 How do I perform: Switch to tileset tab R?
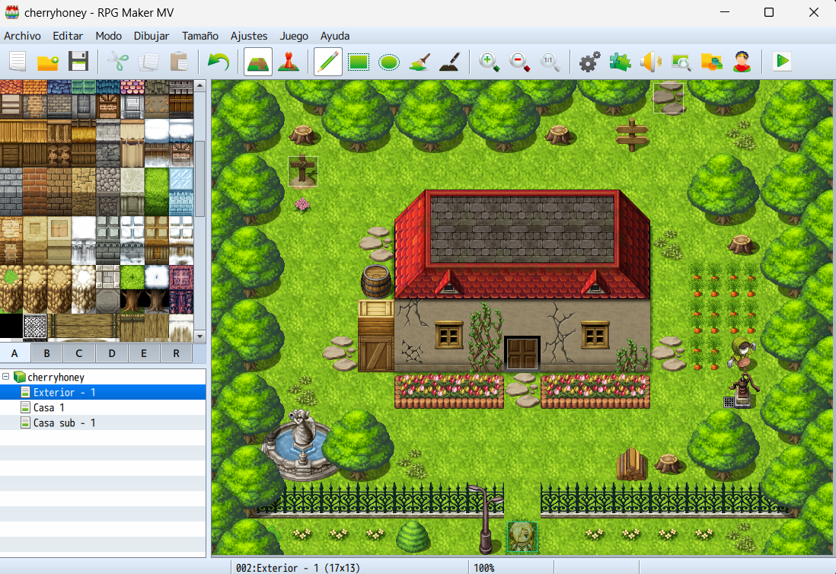pos(176,353)
